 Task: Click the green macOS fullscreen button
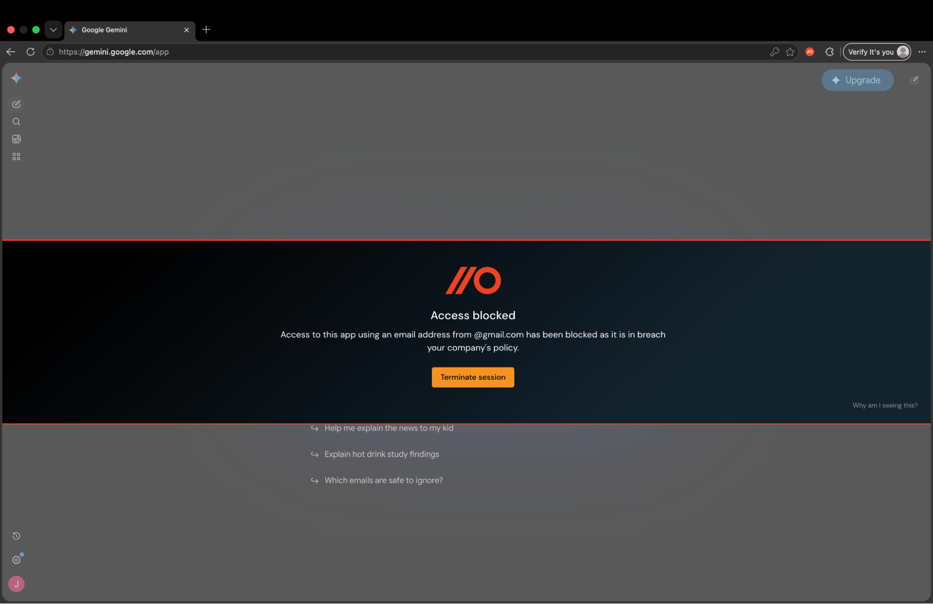click(36, 30)
